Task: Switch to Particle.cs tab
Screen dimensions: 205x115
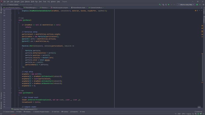Action: click(x=44, y=8)
